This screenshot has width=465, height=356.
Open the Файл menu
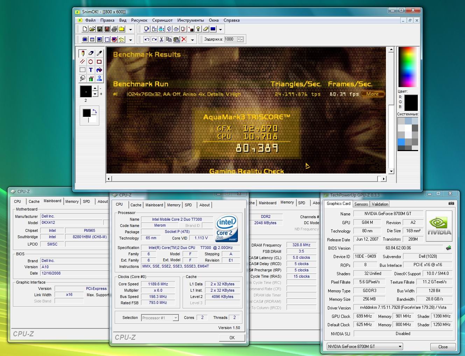90,20
